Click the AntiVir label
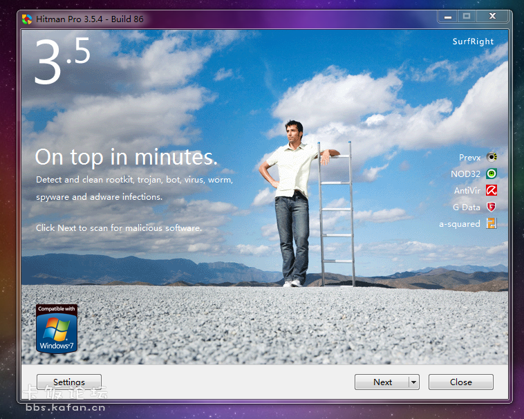524x419 pixels. pyautogui.click(x=467, y=190)
